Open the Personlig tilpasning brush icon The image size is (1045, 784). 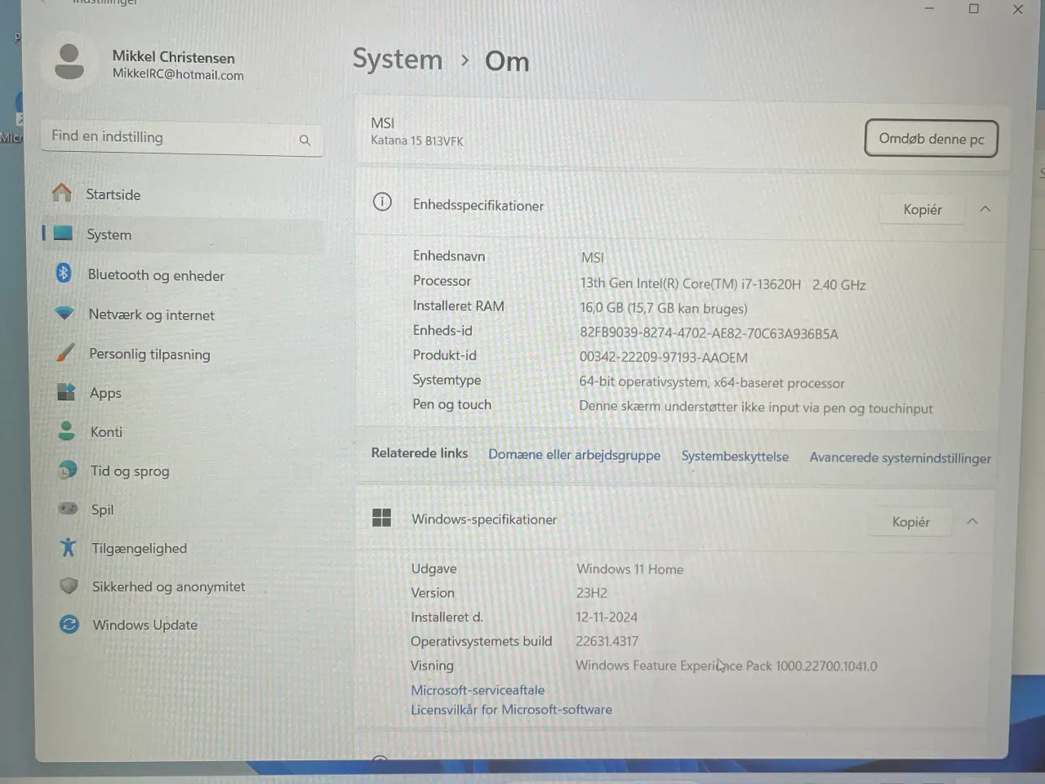(x=65, y=353)
